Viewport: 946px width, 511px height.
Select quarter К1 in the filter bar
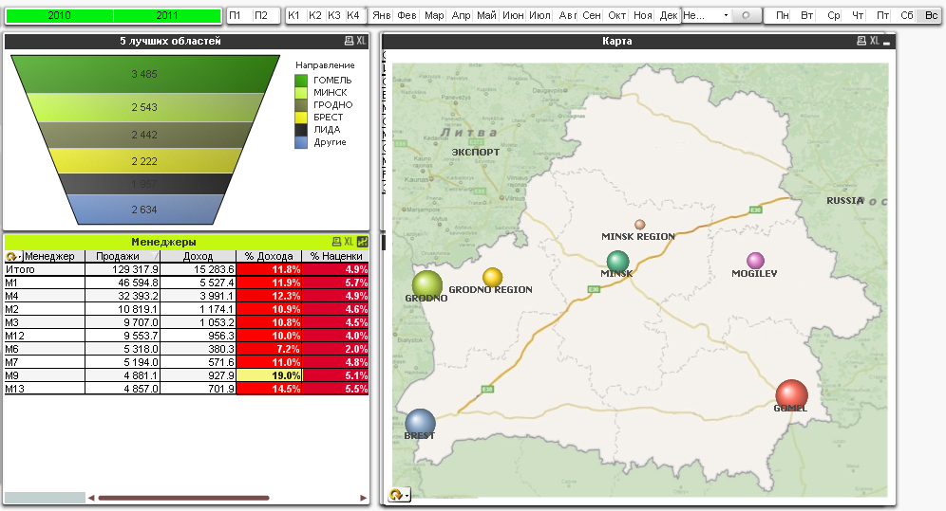tap(294, 16)
